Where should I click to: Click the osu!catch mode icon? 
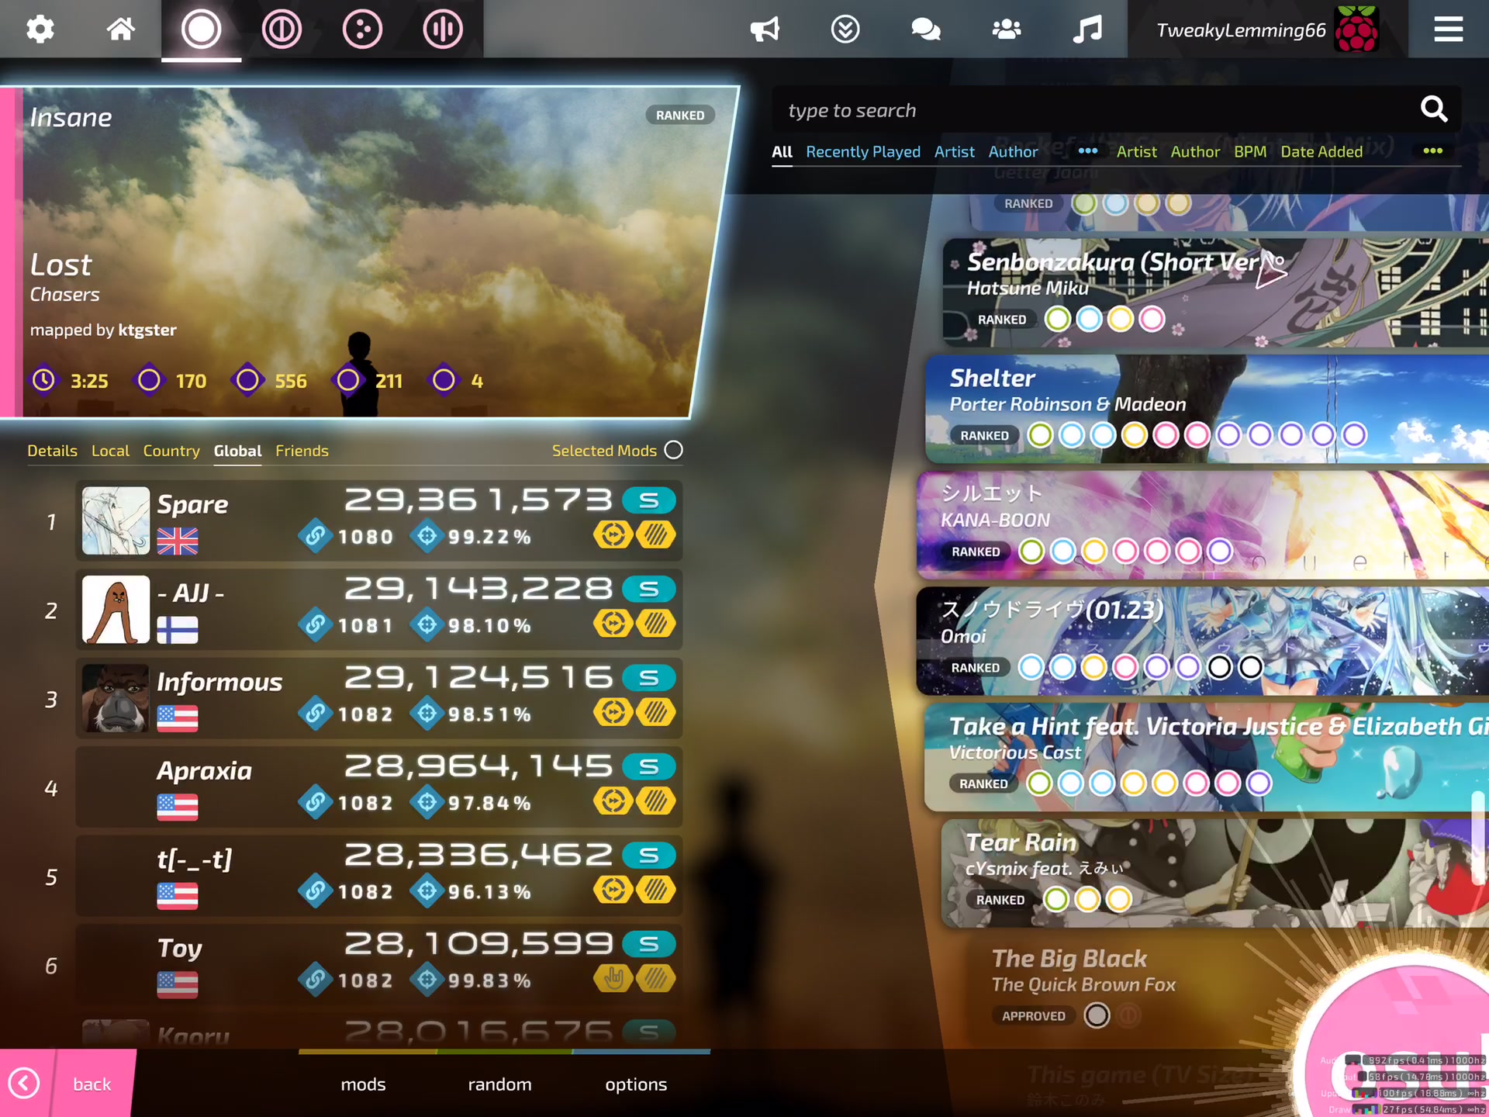(x=362, y=28)
